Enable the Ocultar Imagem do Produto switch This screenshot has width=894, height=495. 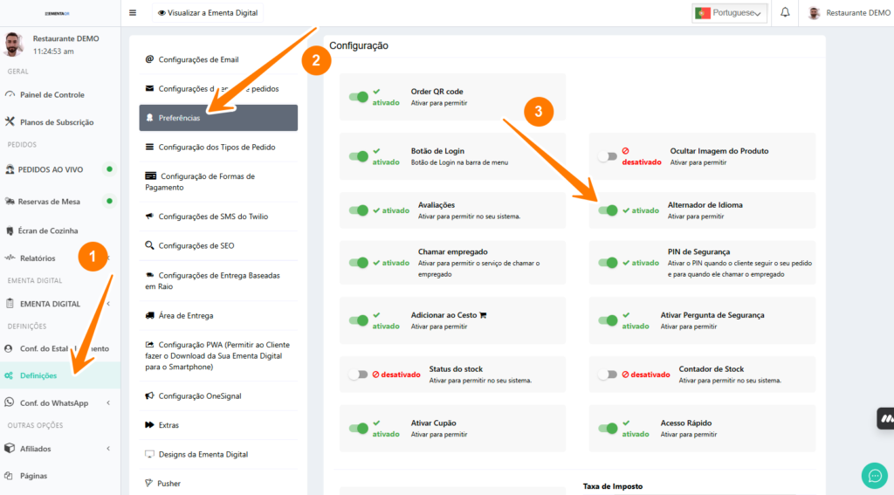tap(608, 156)
